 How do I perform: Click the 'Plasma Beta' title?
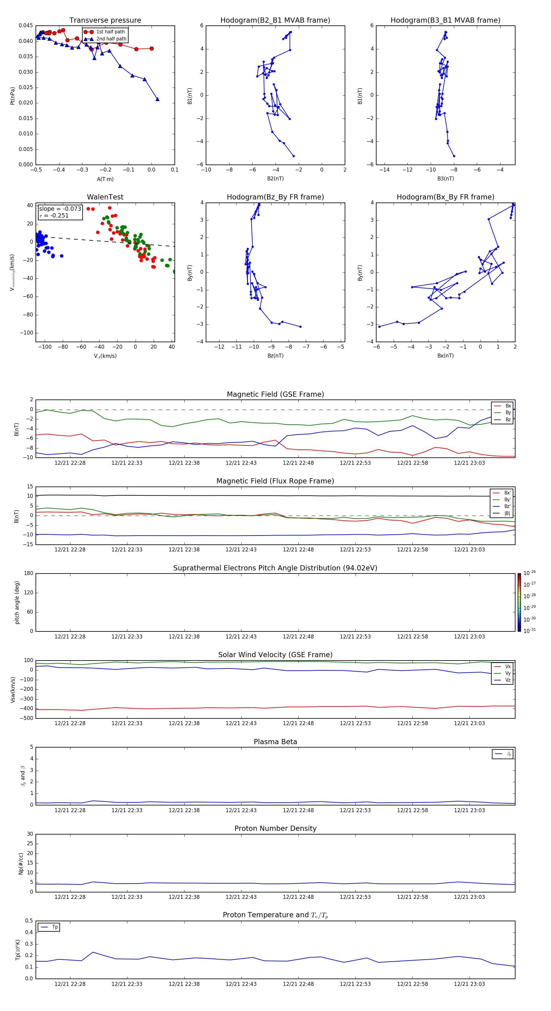(275, 742)
